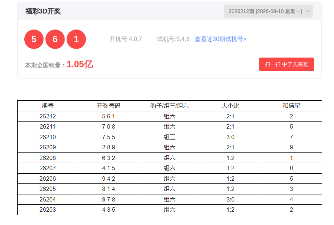Screen dimensions: 334x225
Task: Click the 1:2 ratio in row 26208
Action: tap(230, 158)
